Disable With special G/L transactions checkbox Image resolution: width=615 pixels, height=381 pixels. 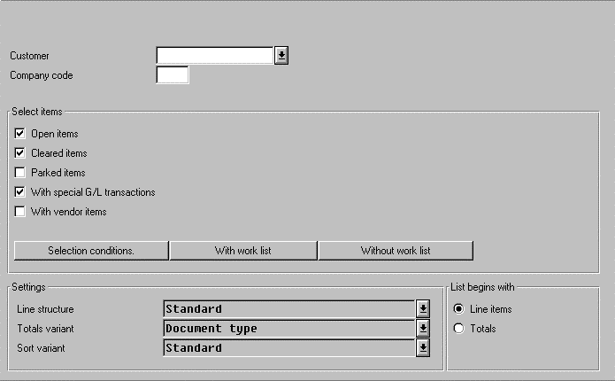(20, 192)
